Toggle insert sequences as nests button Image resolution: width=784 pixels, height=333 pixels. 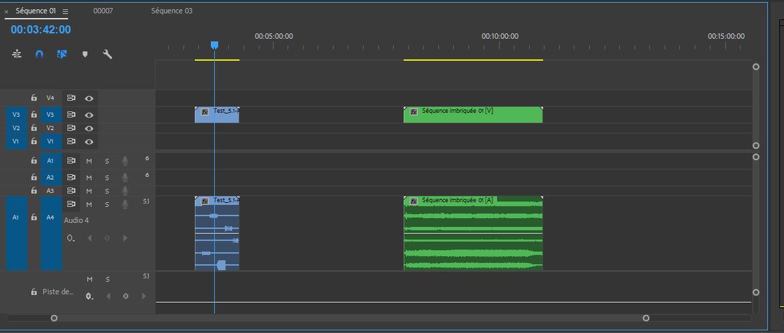coord(17,54)
